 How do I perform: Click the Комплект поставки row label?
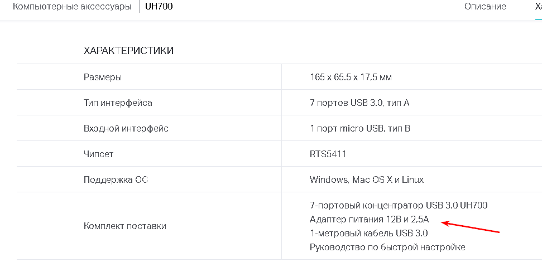click(124, 226)
